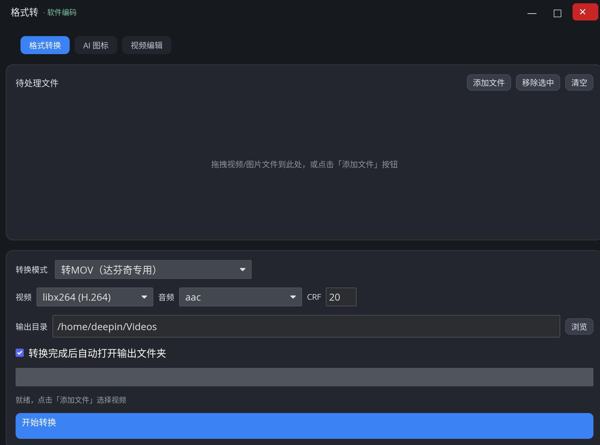
Task: Open the 视频 codec dropdown libx264
Action: [95, 297]
